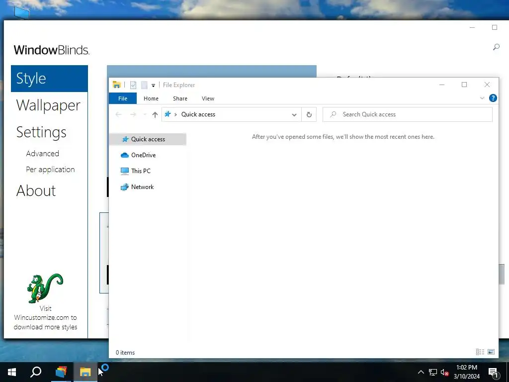Refresh the Quick access view

point(309,114)
